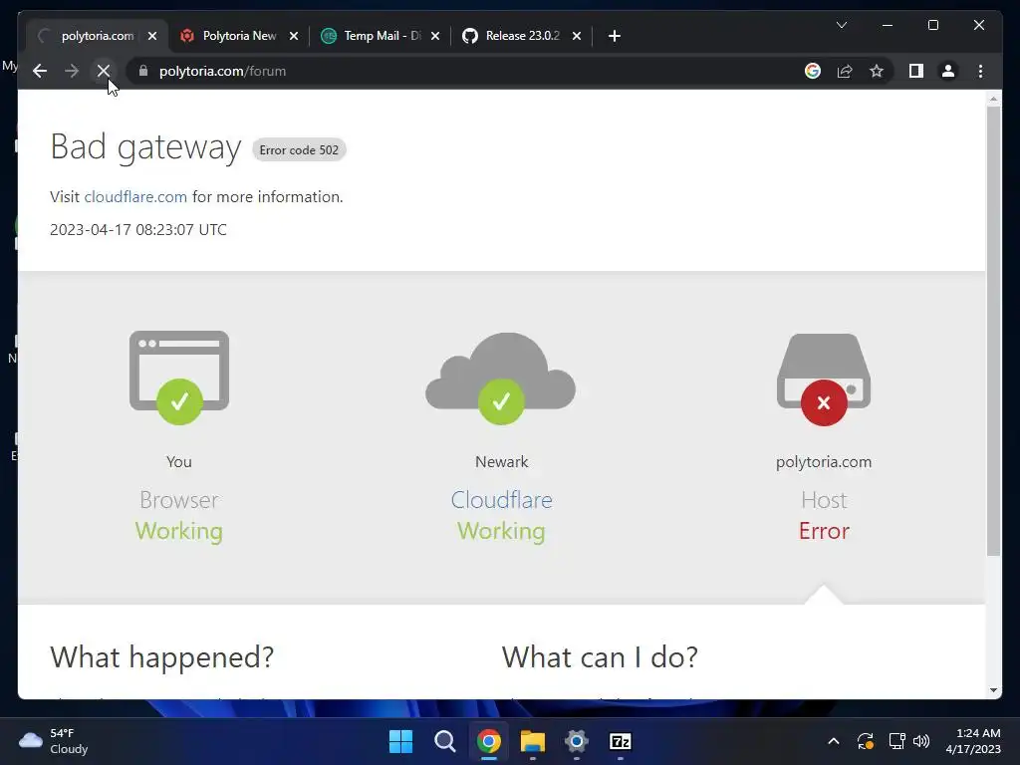Viewport: 1020px width, 765px height.
Task: Open a new tab with the plus button
Action: click(x=614, y=36)
